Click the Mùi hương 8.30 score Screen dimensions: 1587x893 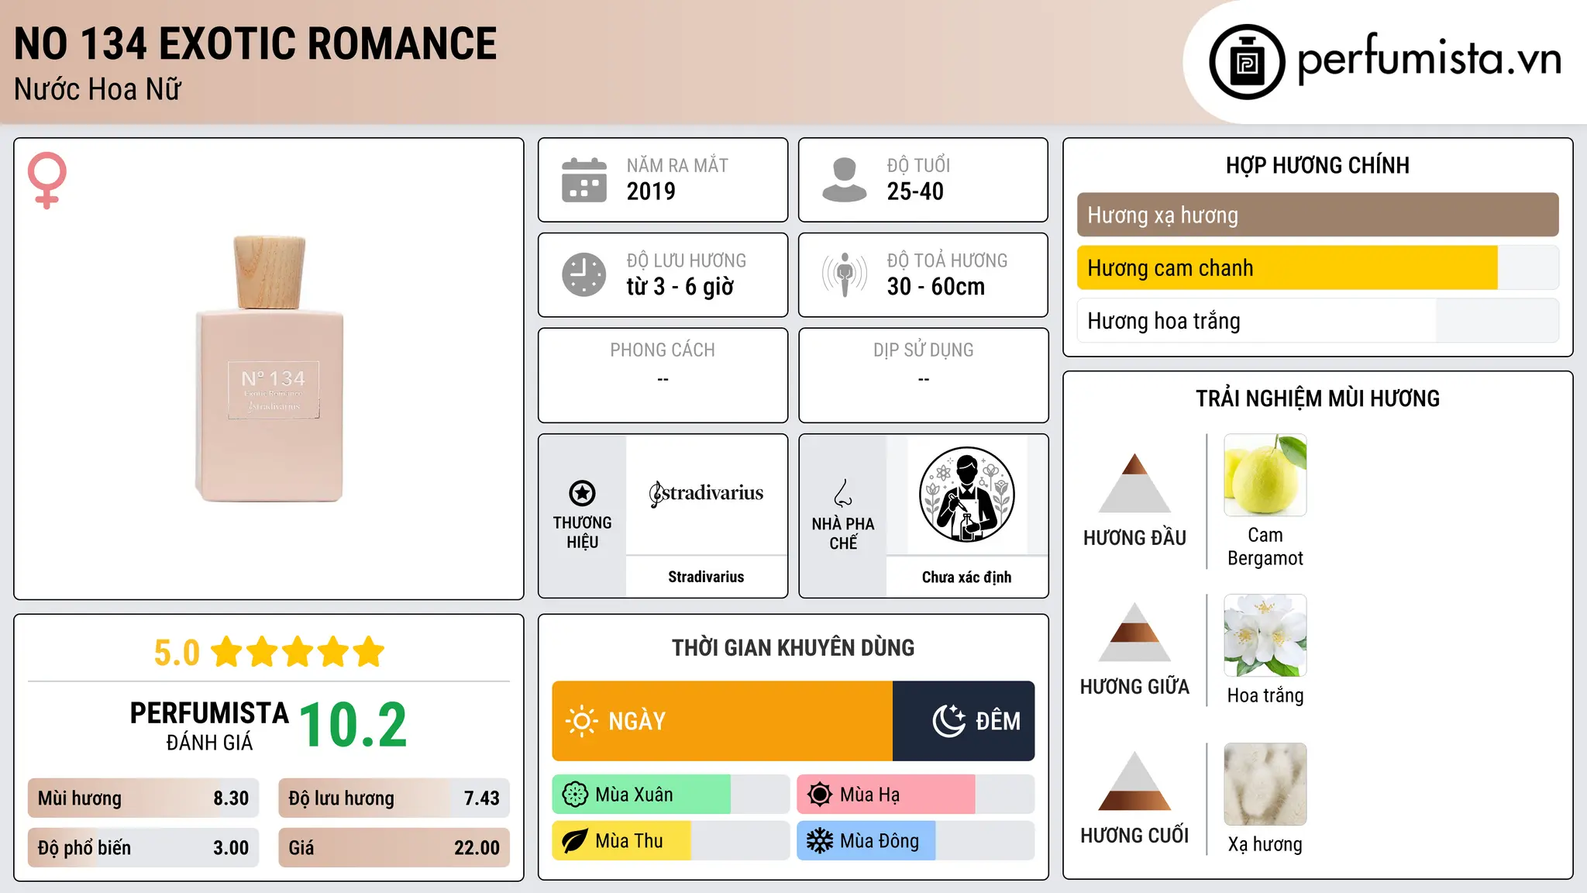(143, 798)
